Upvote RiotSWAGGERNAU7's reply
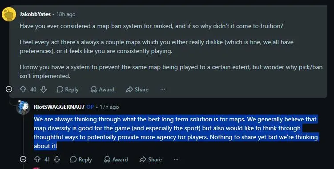This screenshot has width=334, height=169. (x=37, y=159)
